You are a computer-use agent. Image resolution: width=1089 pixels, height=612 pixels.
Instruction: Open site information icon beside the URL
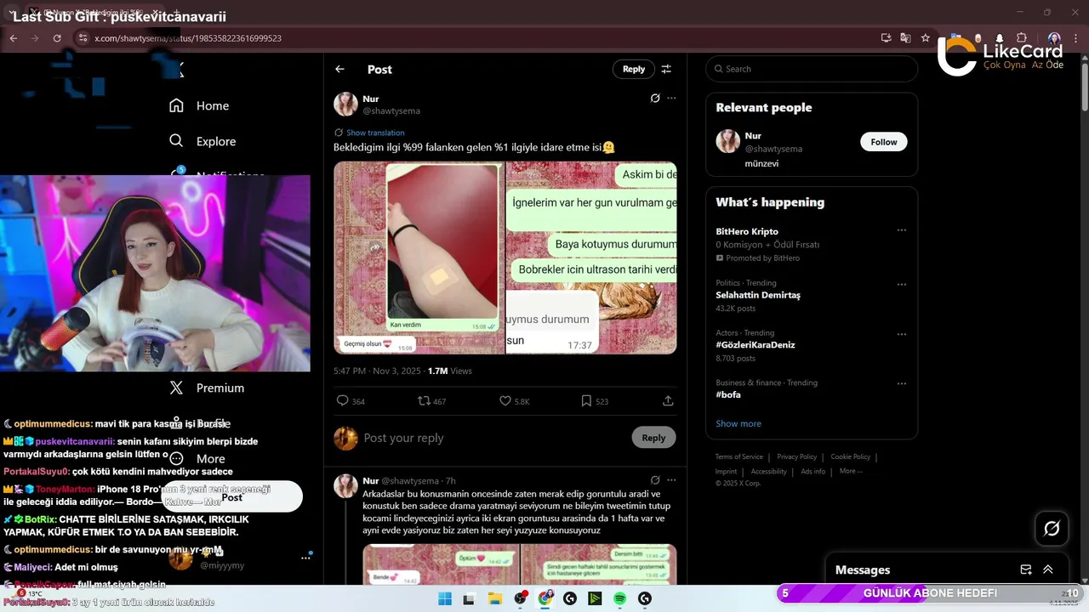click(x=83, y=38)
